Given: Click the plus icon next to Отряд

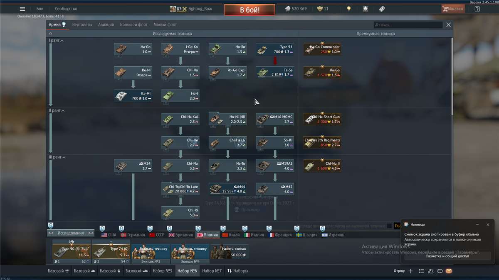Looking at the screenshot, I should click(410, 271).
